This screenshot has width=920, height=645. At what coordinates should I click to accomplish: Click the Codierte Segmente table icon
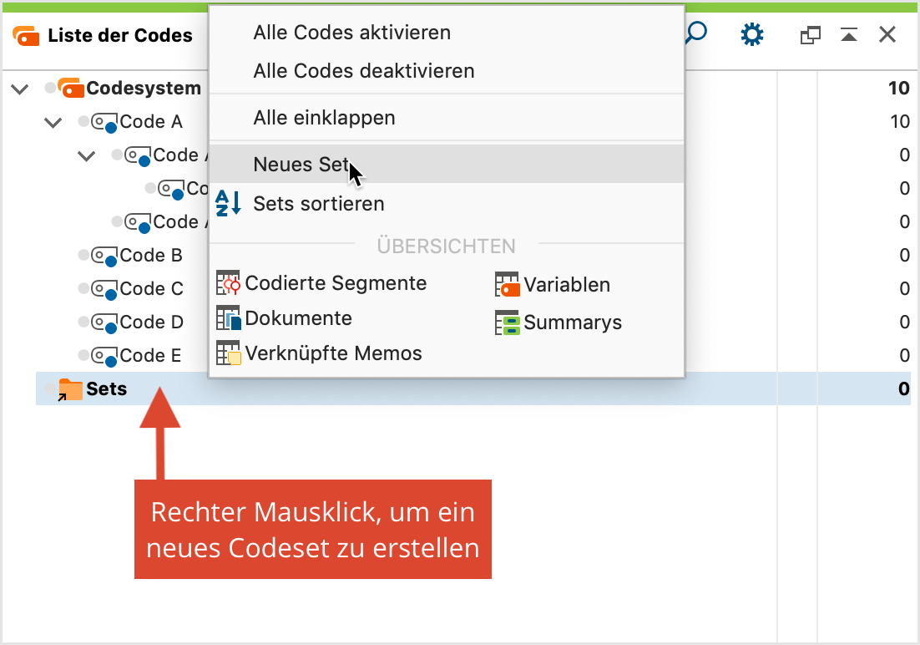pyautogui.click(x=228, y=282)
